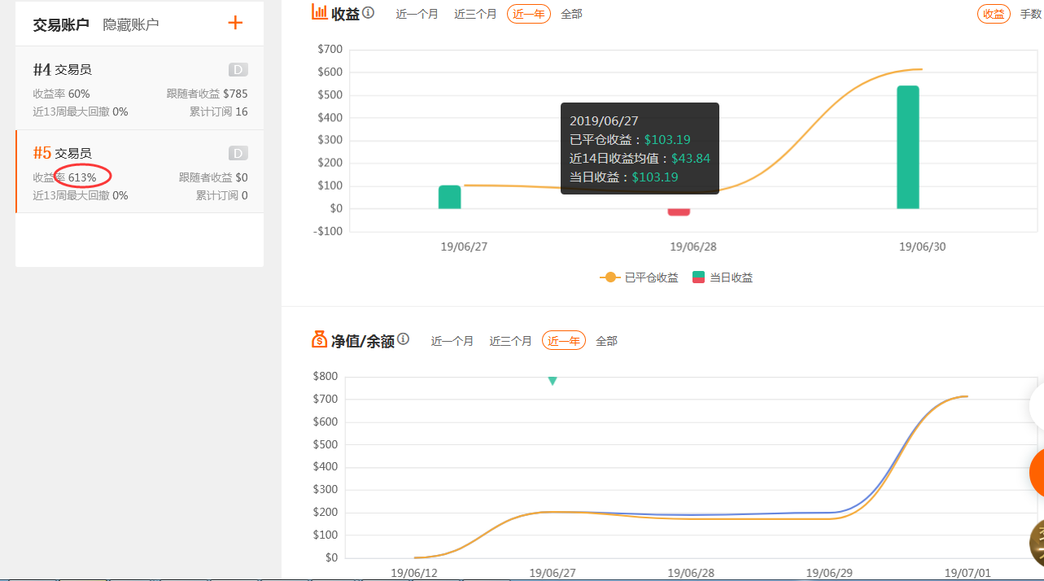Click the D badge on #4 交易员

pos(238,70)
